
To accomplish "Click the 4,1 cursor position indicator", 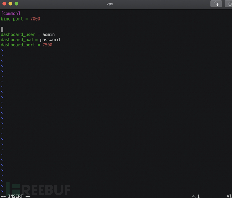I will tap(196, 196).
